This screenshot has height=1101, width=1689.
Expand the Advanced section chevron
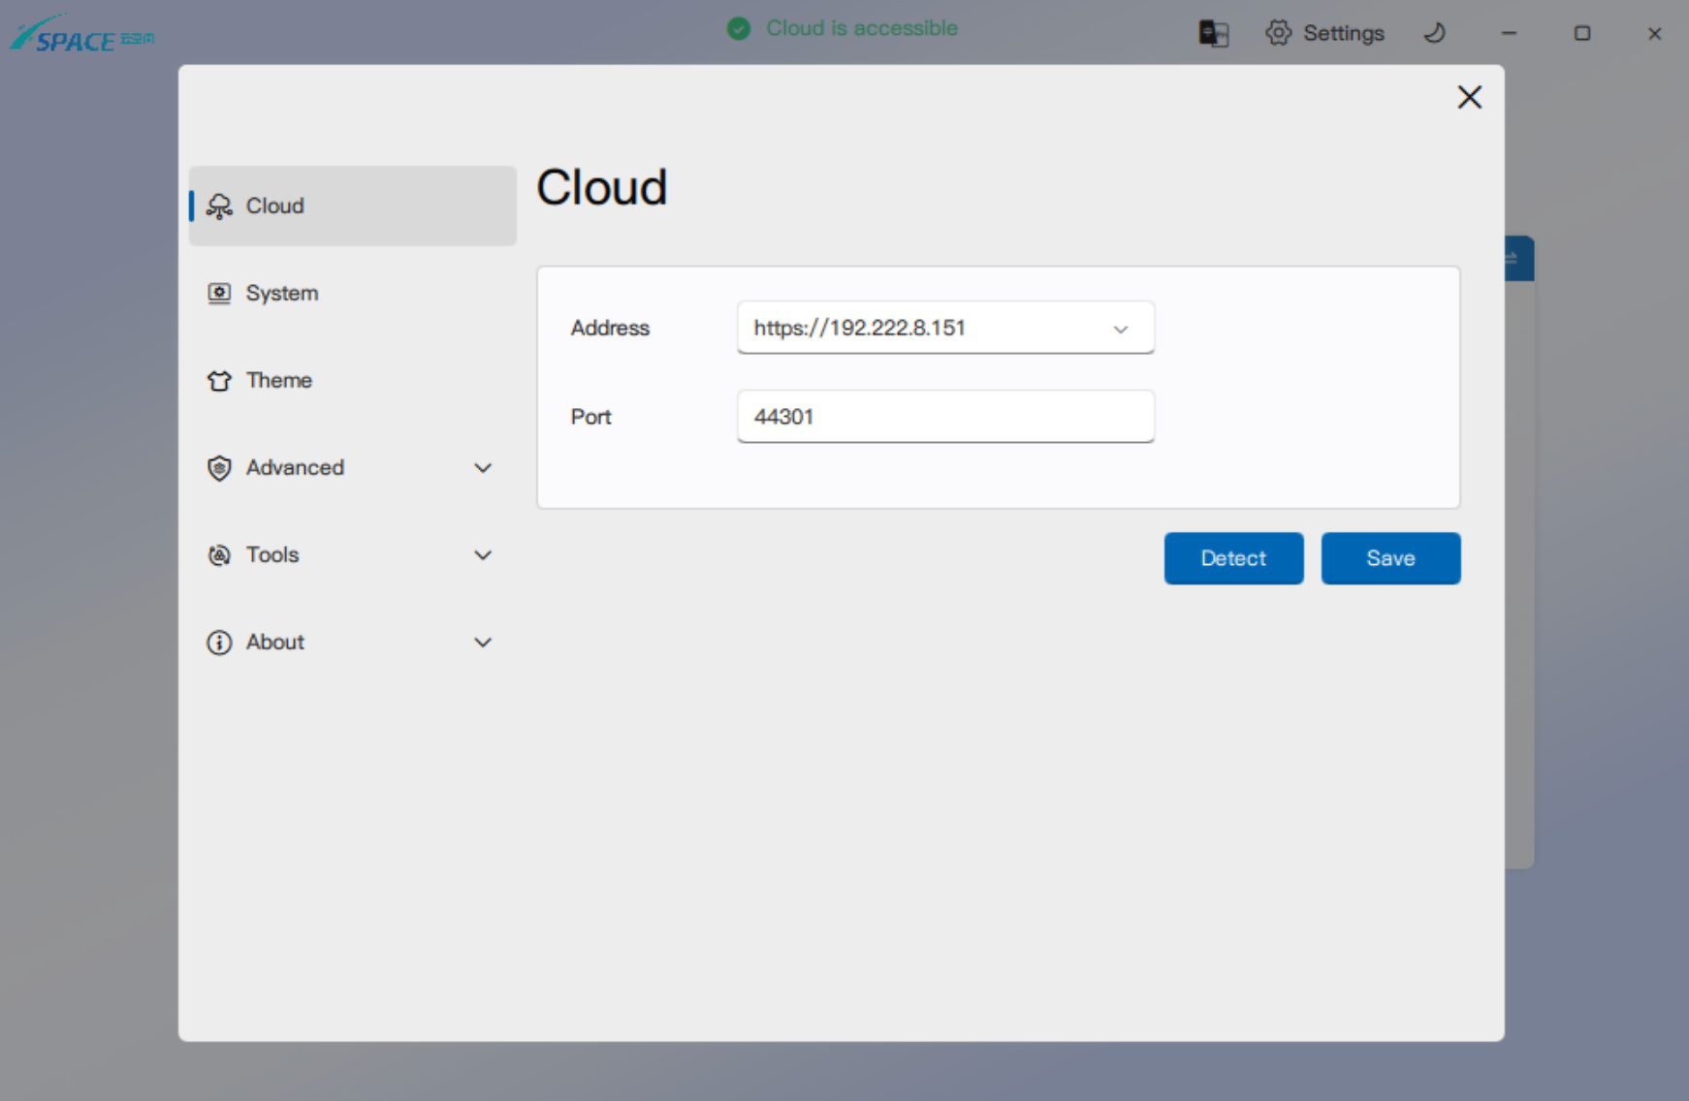coord(483,468)
